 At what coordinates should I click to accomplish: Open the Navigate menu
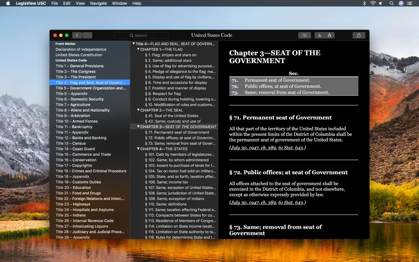click(x=98, y=3)
